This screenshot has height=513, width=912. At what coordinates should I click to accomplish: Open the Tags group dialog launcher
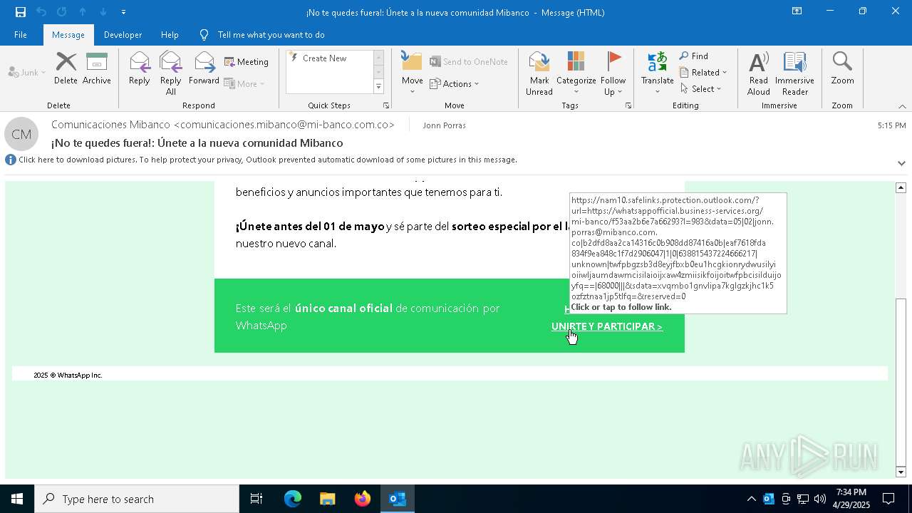click(628, 105)
